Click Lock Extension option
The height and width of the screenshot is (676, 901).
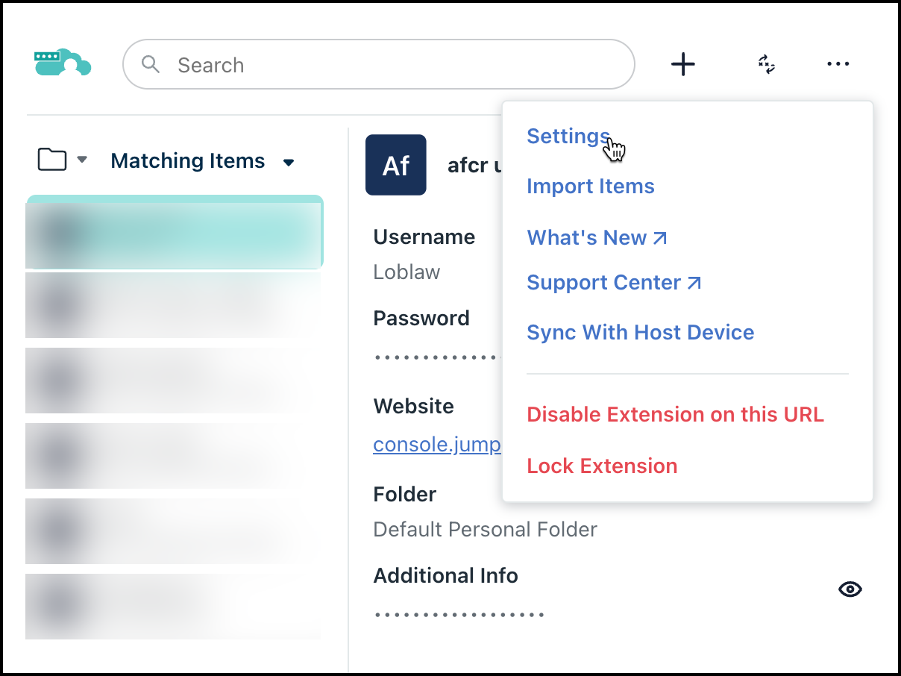tap(602, 466)
